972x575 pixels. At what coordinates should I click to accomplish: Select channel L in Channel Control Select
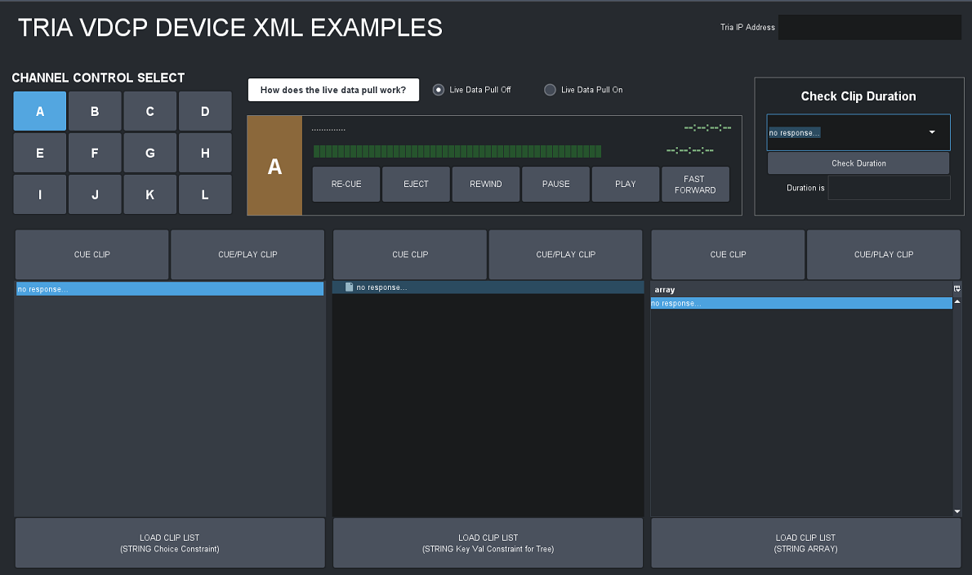pyautogui.click(x=205, y=194)
